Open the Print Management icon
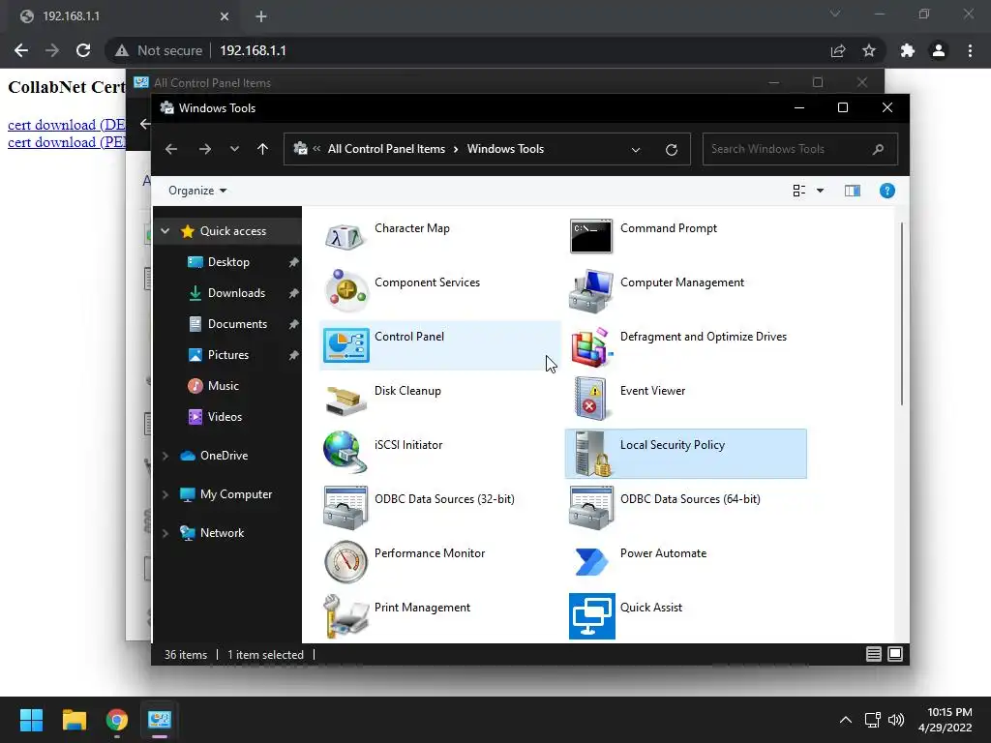 click(x=345, y=615)
